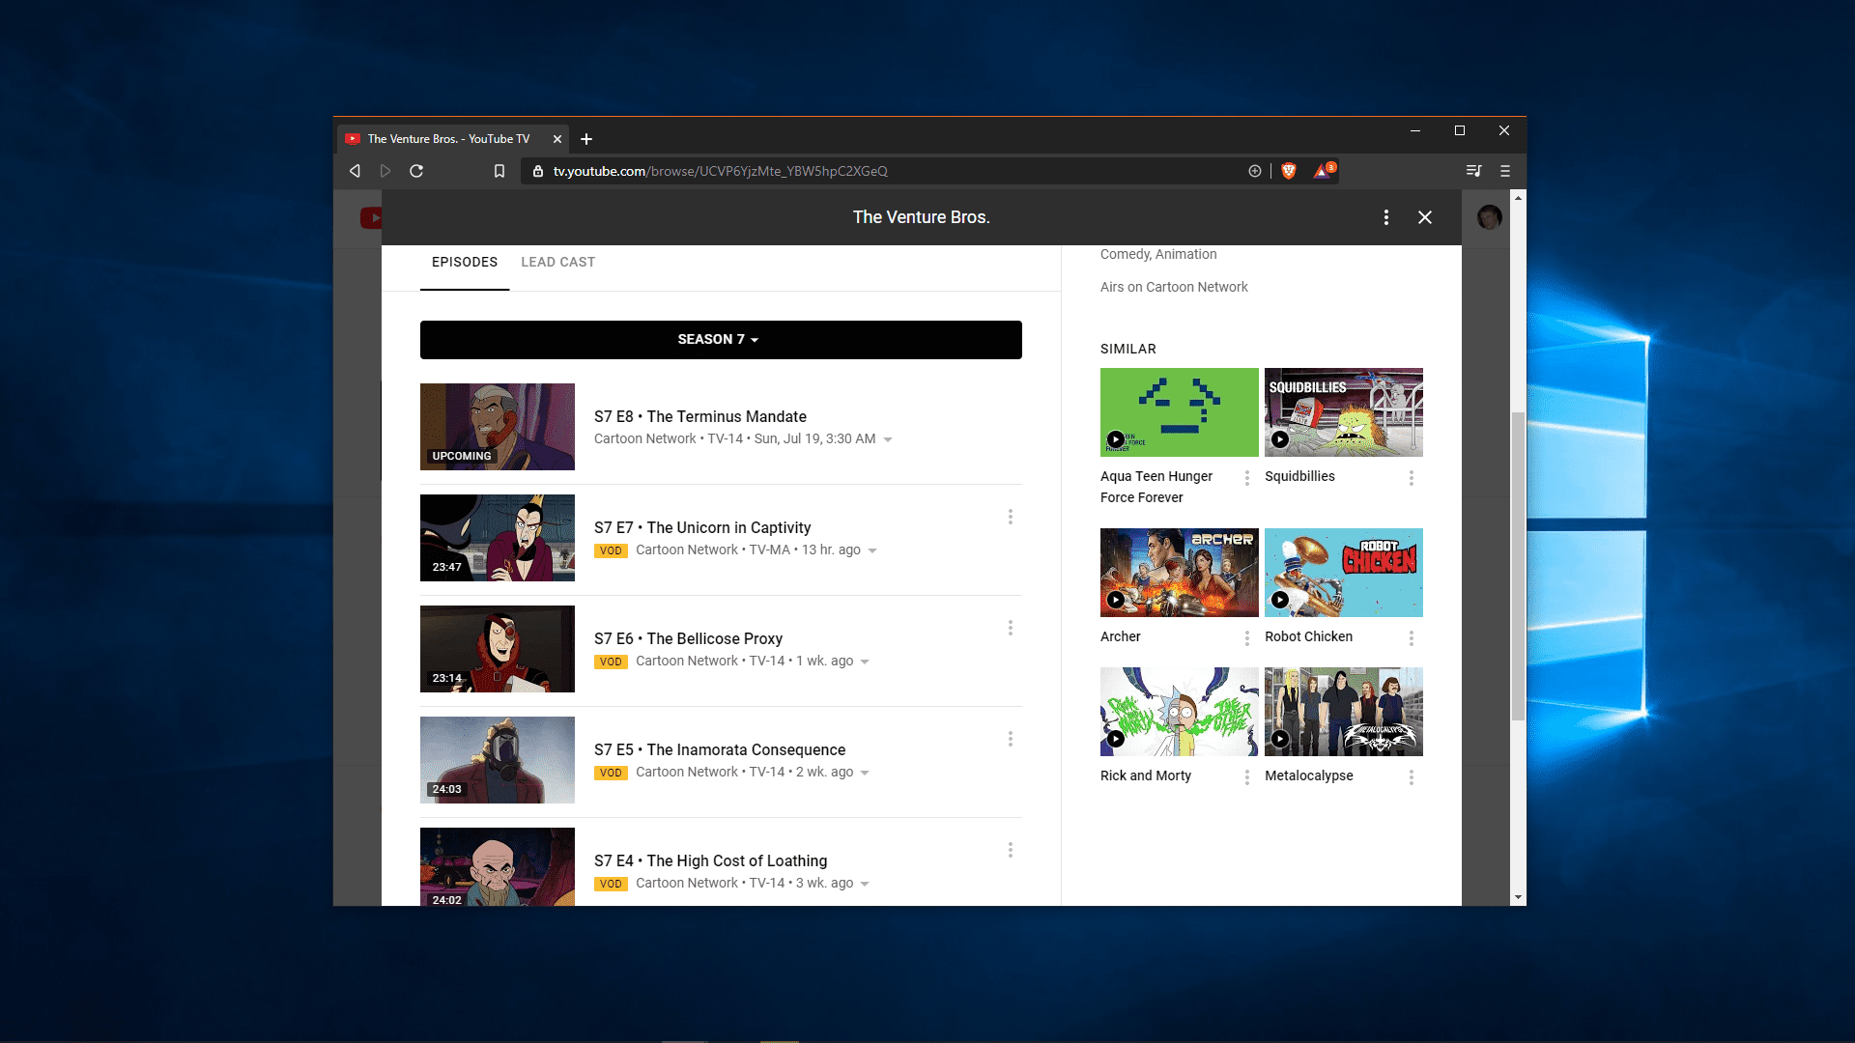This screenshot has width=1855, height=1043.
Task: Close The Venture Bros. overlay panel
Action: [1425, 217]
